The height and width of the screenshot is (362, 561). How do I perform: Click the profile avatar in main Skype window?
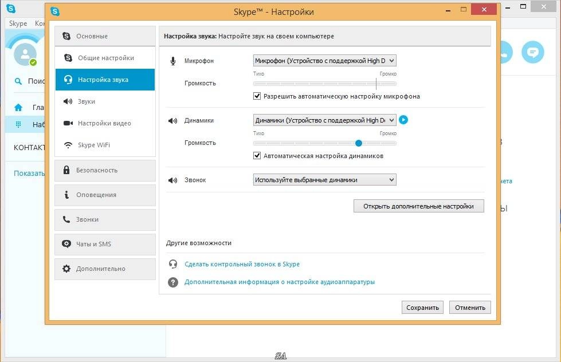tap(25, 54)
